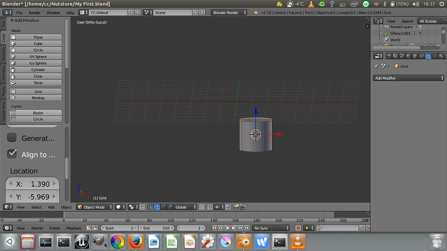Viewport: 447px width, 251px height.
Task: Add a Torus mesh primitive
Action: click(36, 83)
